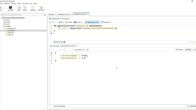Open the Save file dropdown arrow
The width and height of the screenshot is (196, 110).
pos(82,22)
